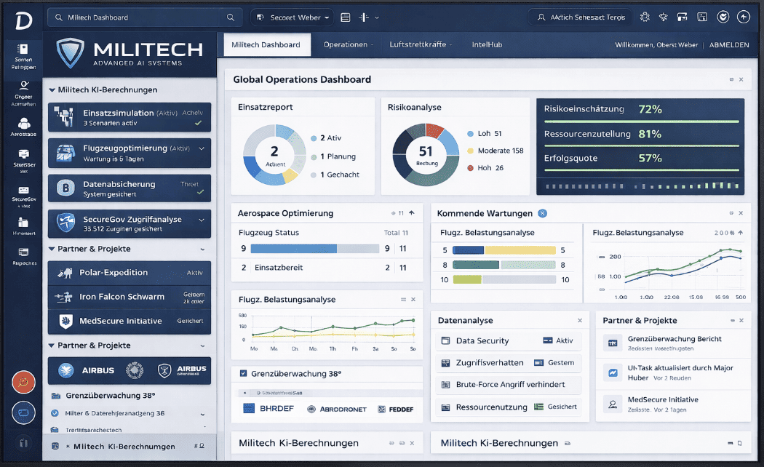Image resolution: width=764 pixels, height=467 pixels.
Task: Click the Polar-Expedition bear icon
Action: point(65,273)
